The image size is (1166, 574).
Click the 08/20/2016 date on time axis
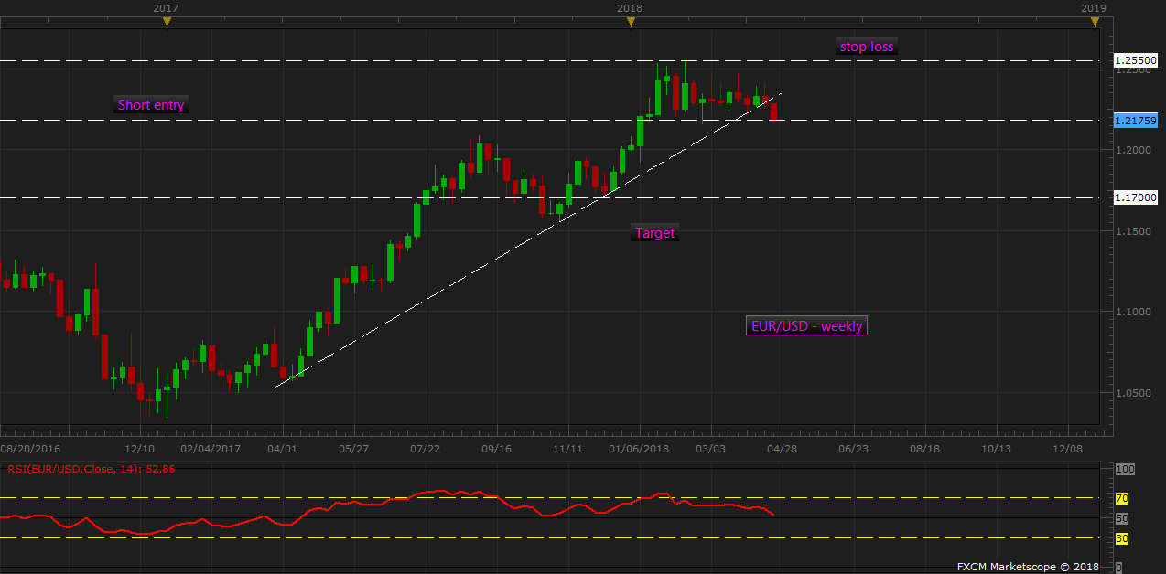pyautogui.click(x=30, y=449)
